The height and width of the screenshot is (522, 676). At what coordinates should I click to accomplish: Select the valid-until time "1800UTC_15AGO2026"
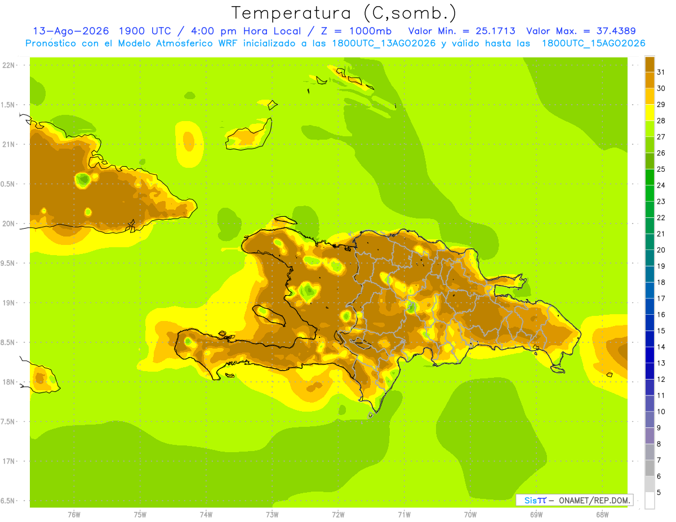[x=593, y=43]
